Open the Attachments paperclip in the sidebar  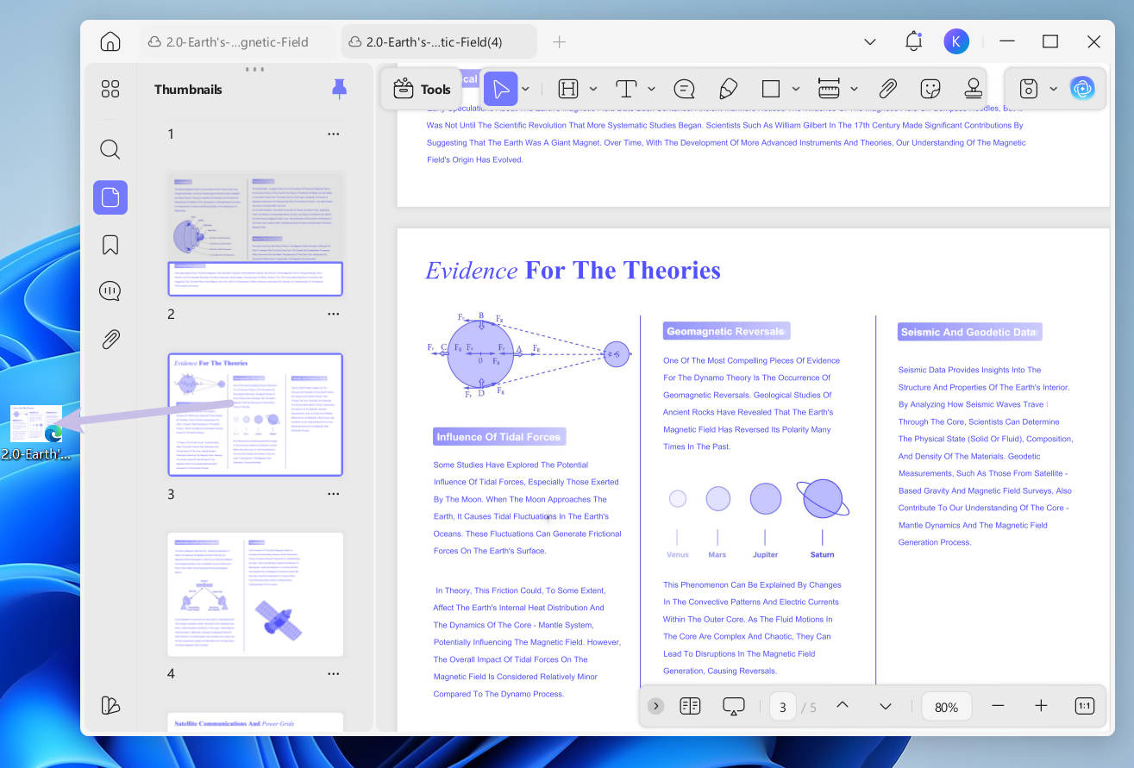point(110,339)
